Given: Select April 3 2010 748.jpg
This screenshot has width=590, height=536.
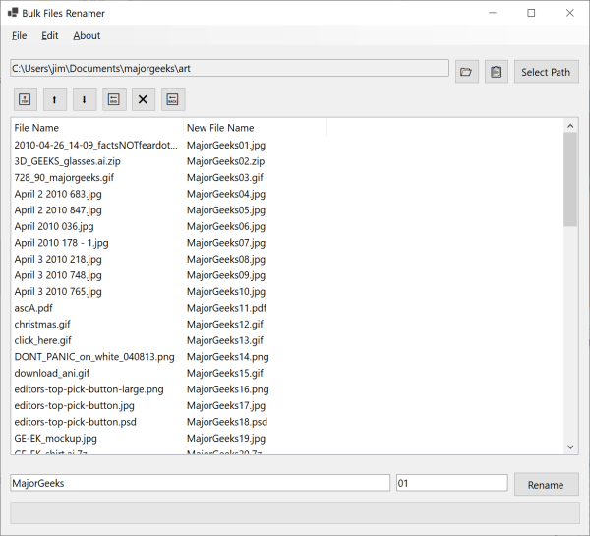Looking at the screenshot, I should [x=58, y=275].
